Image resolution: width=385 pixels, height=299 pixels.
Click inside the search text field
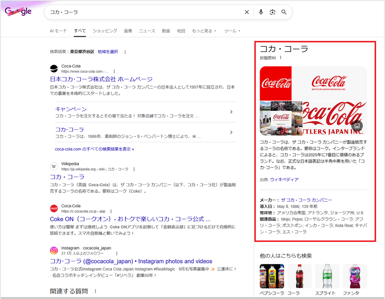pos(143,12)
